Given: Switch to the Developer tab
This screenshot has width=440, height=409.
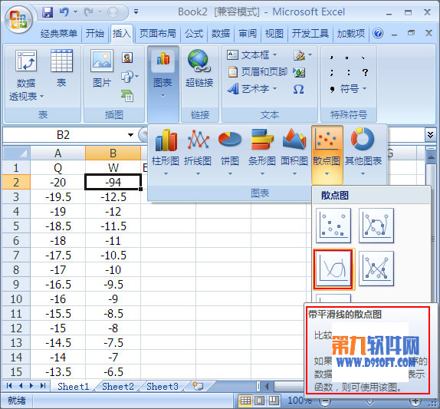Looking at the screenshot, I should tap(310, 34).
